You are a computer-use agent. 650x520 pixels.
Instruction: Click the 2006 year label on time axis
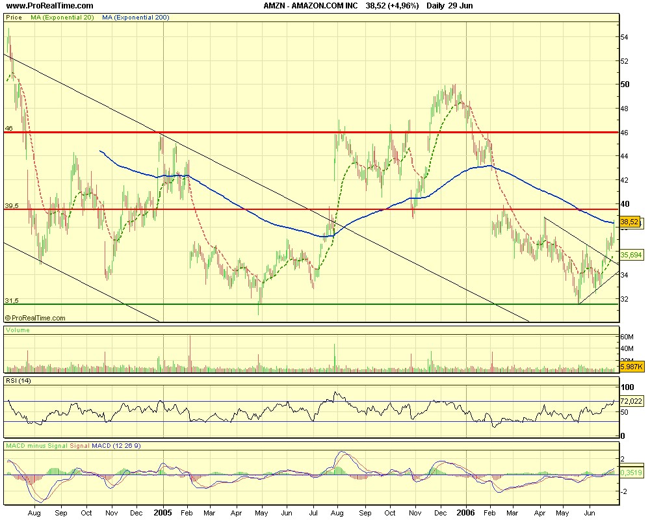tap(466, 513)
